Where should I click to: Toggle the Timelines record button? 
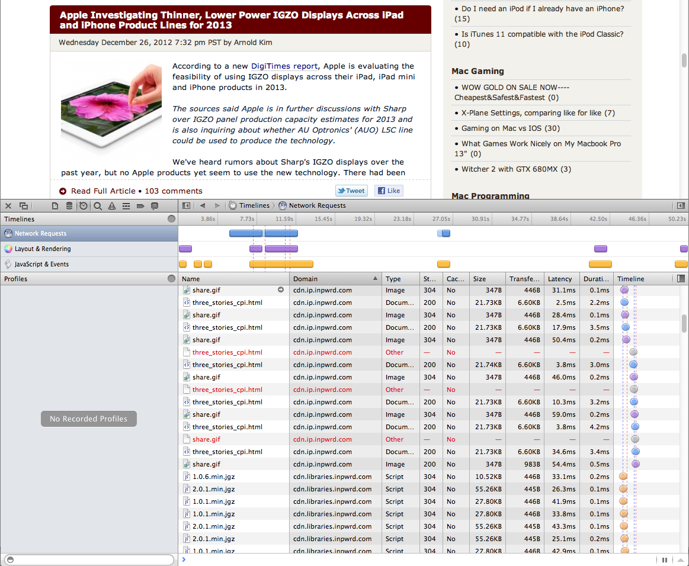tap(171, 218)
